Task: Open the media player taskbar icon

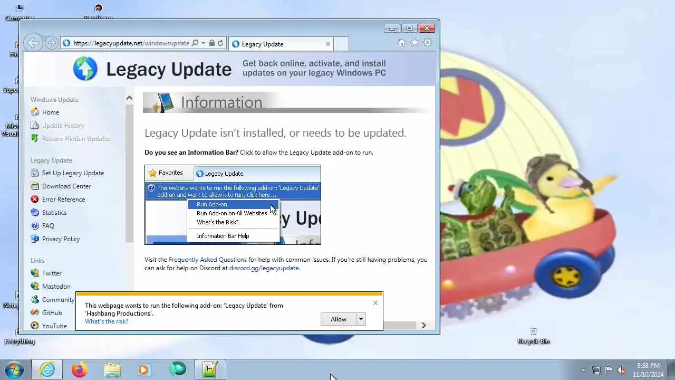Action: (x=144, y=369)
